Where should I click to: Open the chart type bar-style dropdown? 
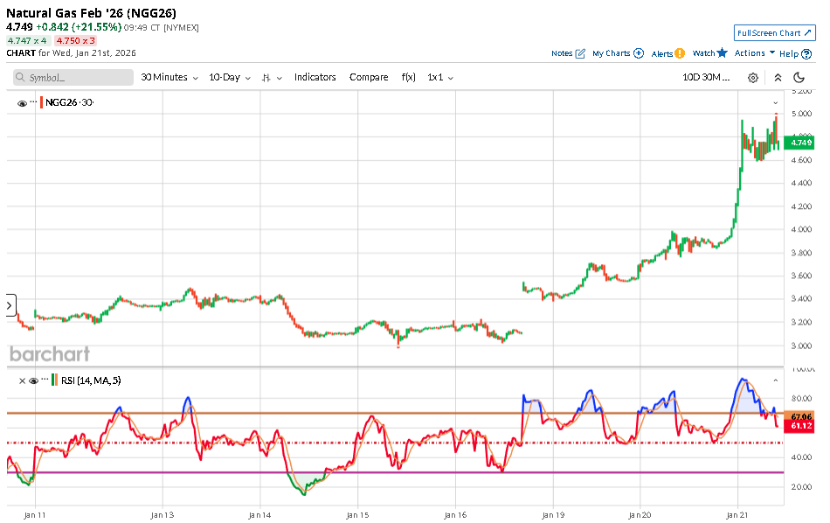click(x=272, y=78)
